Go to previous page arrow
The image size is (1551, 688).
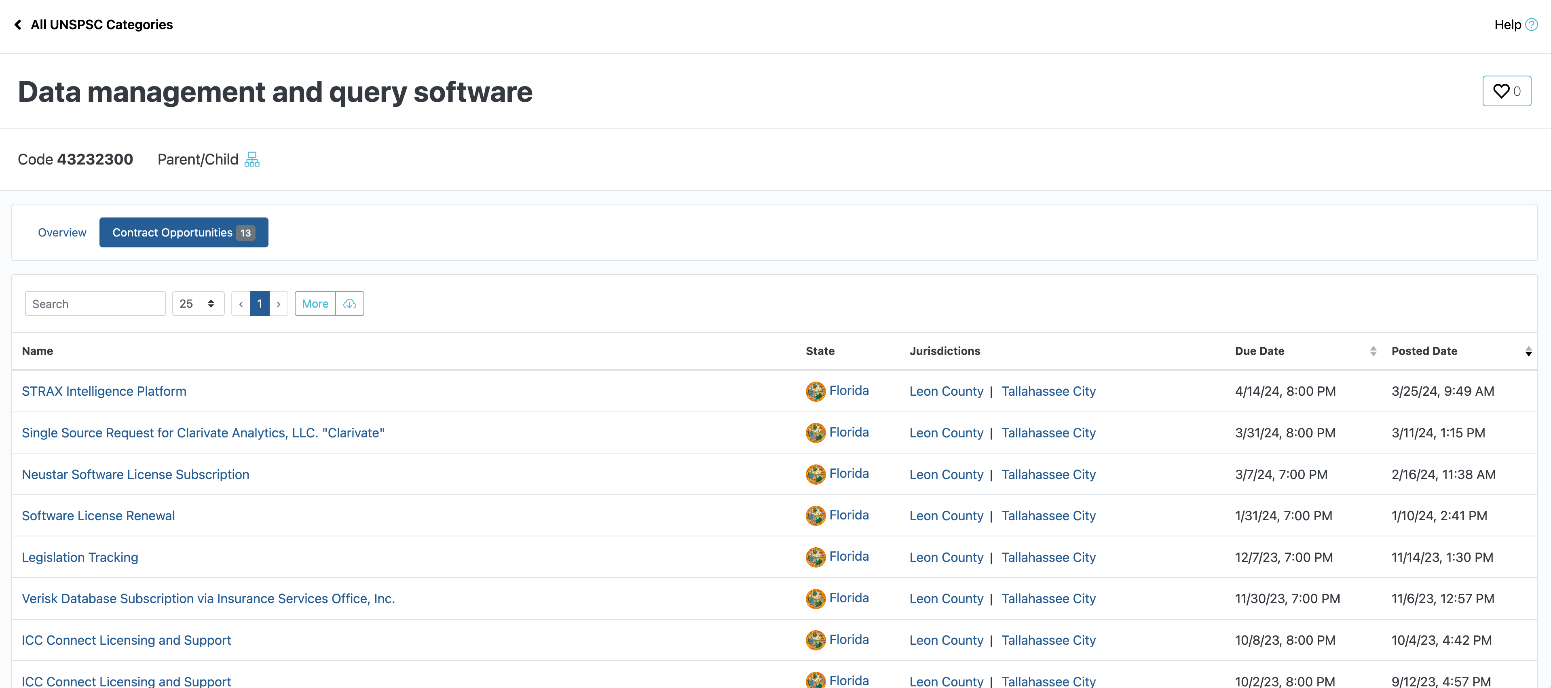241,304
